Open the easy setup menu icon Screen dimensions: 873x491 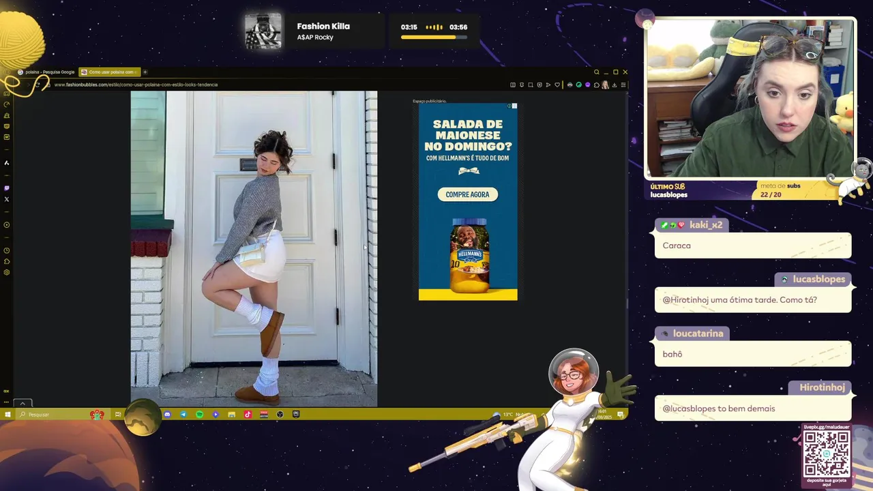coord(623,85)
